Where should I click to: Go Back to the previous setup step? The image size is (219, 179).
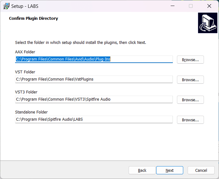142,170
